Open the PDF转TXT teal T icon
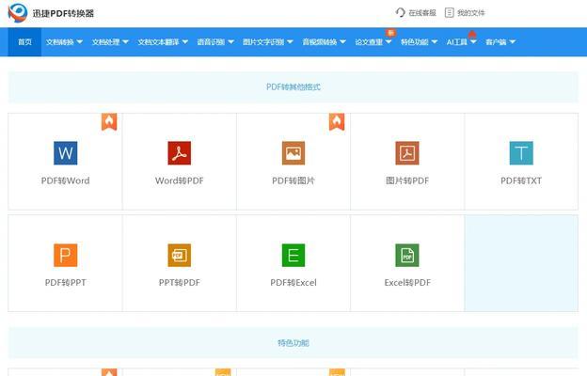587x376 pixels. click(x=521, y=153)
